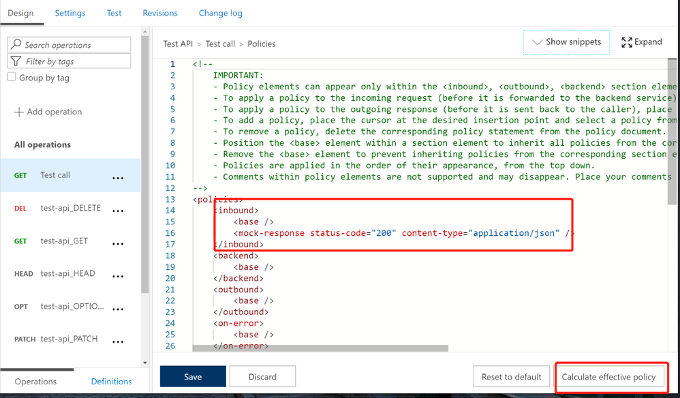Open the Test tab

[x=114, y=13]
